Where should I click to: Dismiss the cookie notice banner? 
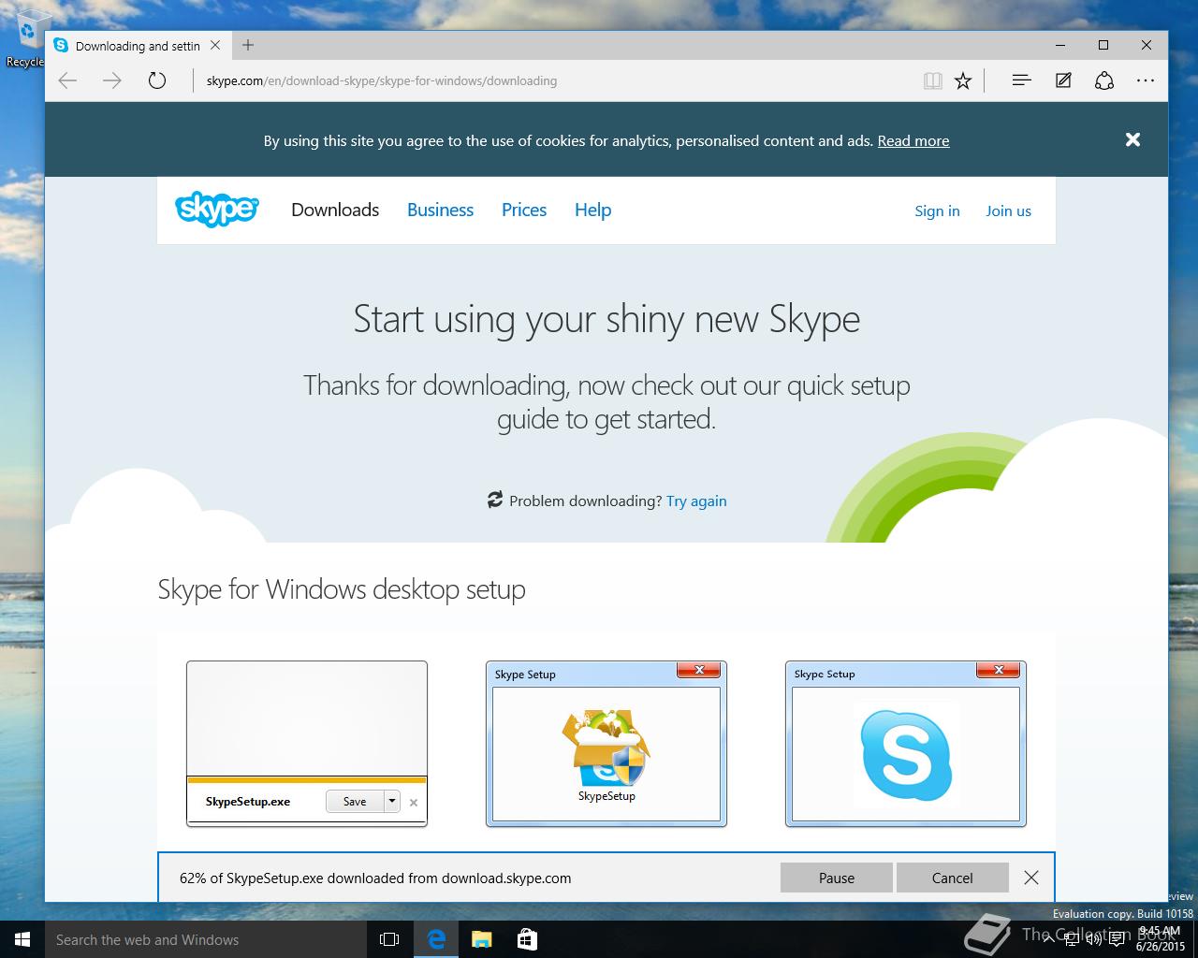click(x=1132, y=139)
